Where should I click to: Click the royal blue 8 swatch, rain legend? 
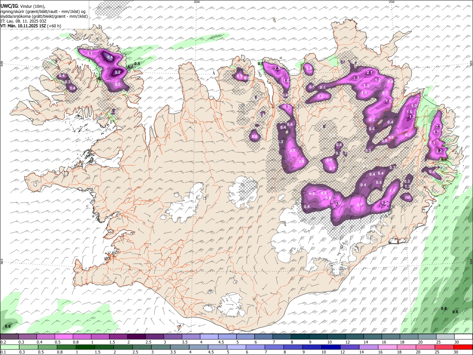pyautogui.click(x=293, y=347)
